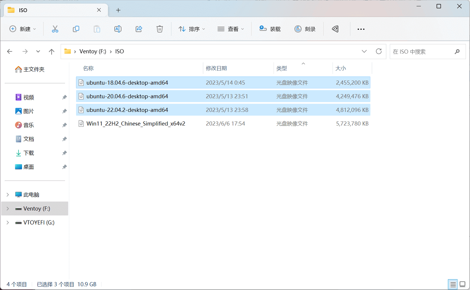The width and height of the screenshot is (470, 290).
Task: Open the three-dot more options menu
Action: tap(361, 29)
